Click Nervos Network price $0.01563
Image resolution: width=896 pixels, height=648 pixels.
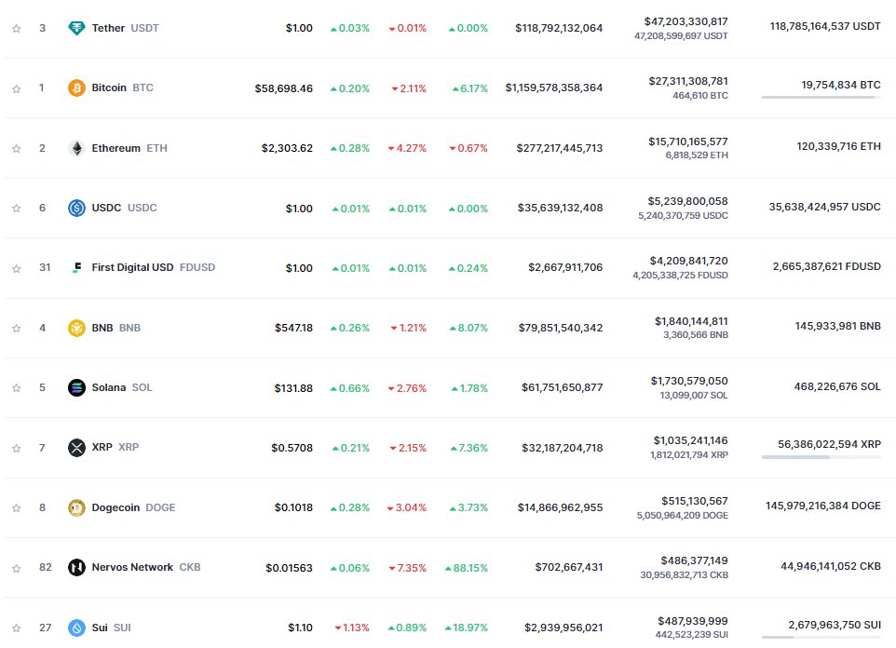289,568
